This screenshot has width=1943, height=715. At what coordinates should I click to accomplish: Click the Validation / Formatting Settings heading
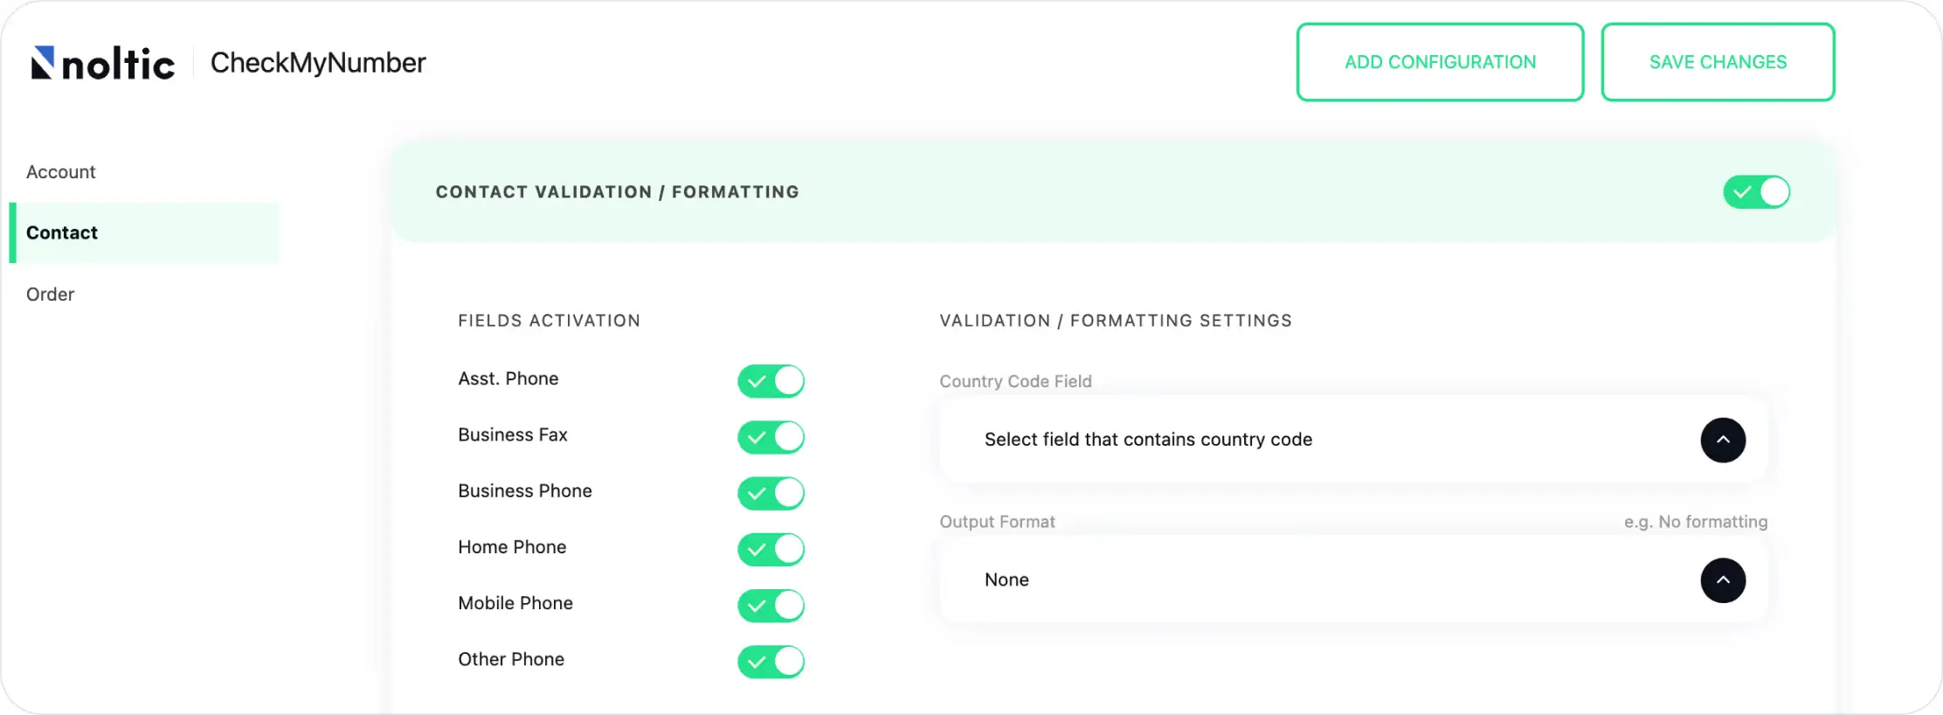point(1116,321)
